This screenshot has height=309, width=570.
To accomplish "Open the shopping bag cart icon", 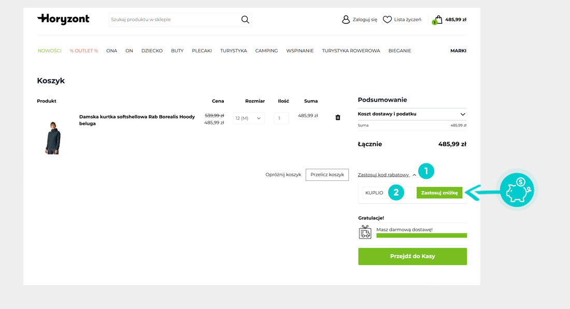I will 438,20.
